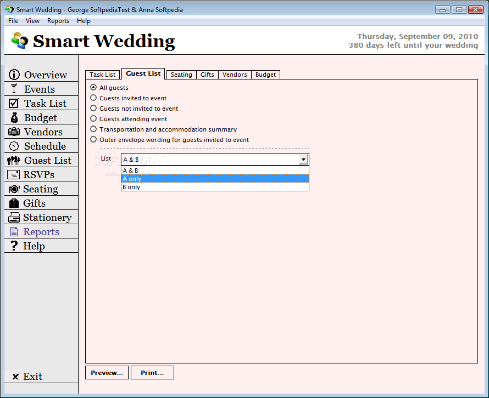This screenshot has height=398, width=489.
Task: Choose 'A & B' from the dropdown list
Action: (215, 170)
